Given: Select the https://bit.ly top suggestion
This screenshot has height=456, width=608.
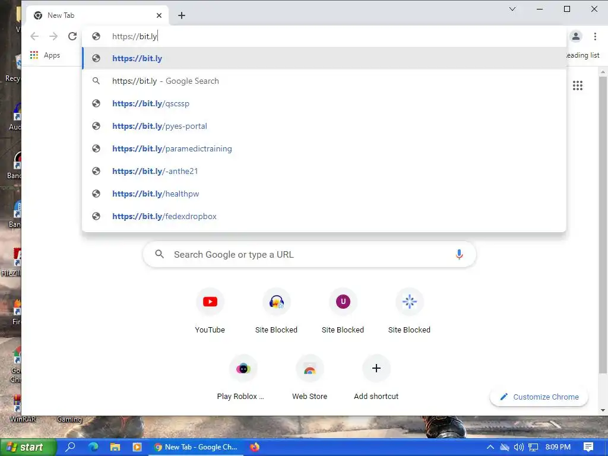Looking at the screenshot, I should pos(324,58).
